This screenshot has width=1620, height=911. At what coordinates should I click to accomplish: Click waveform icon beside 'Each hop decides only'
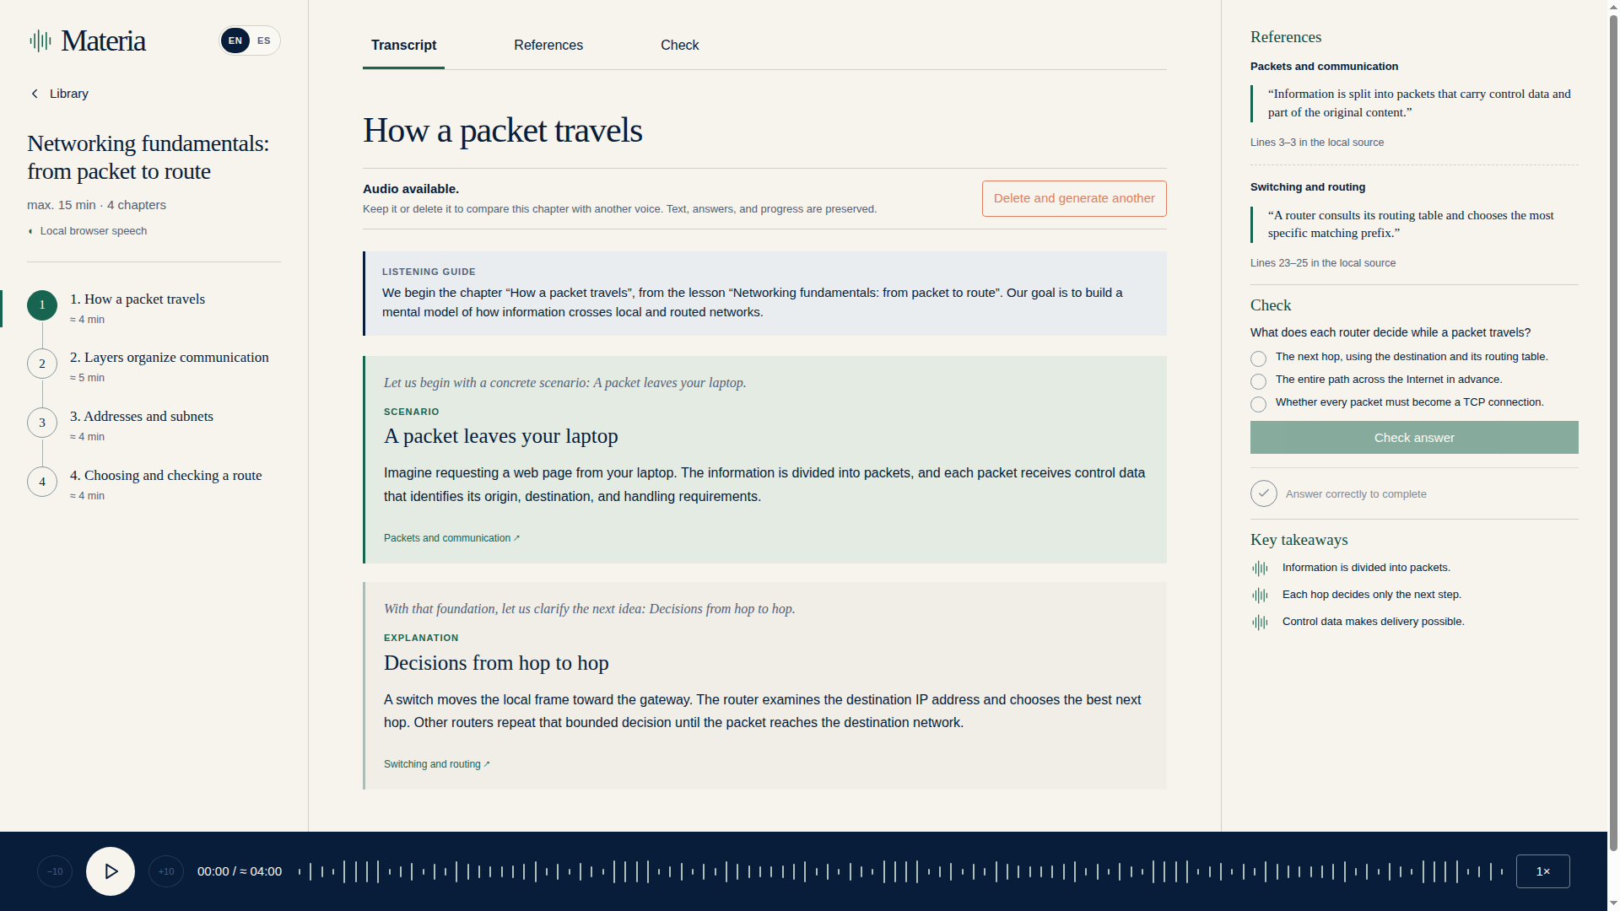[1260, 596]
